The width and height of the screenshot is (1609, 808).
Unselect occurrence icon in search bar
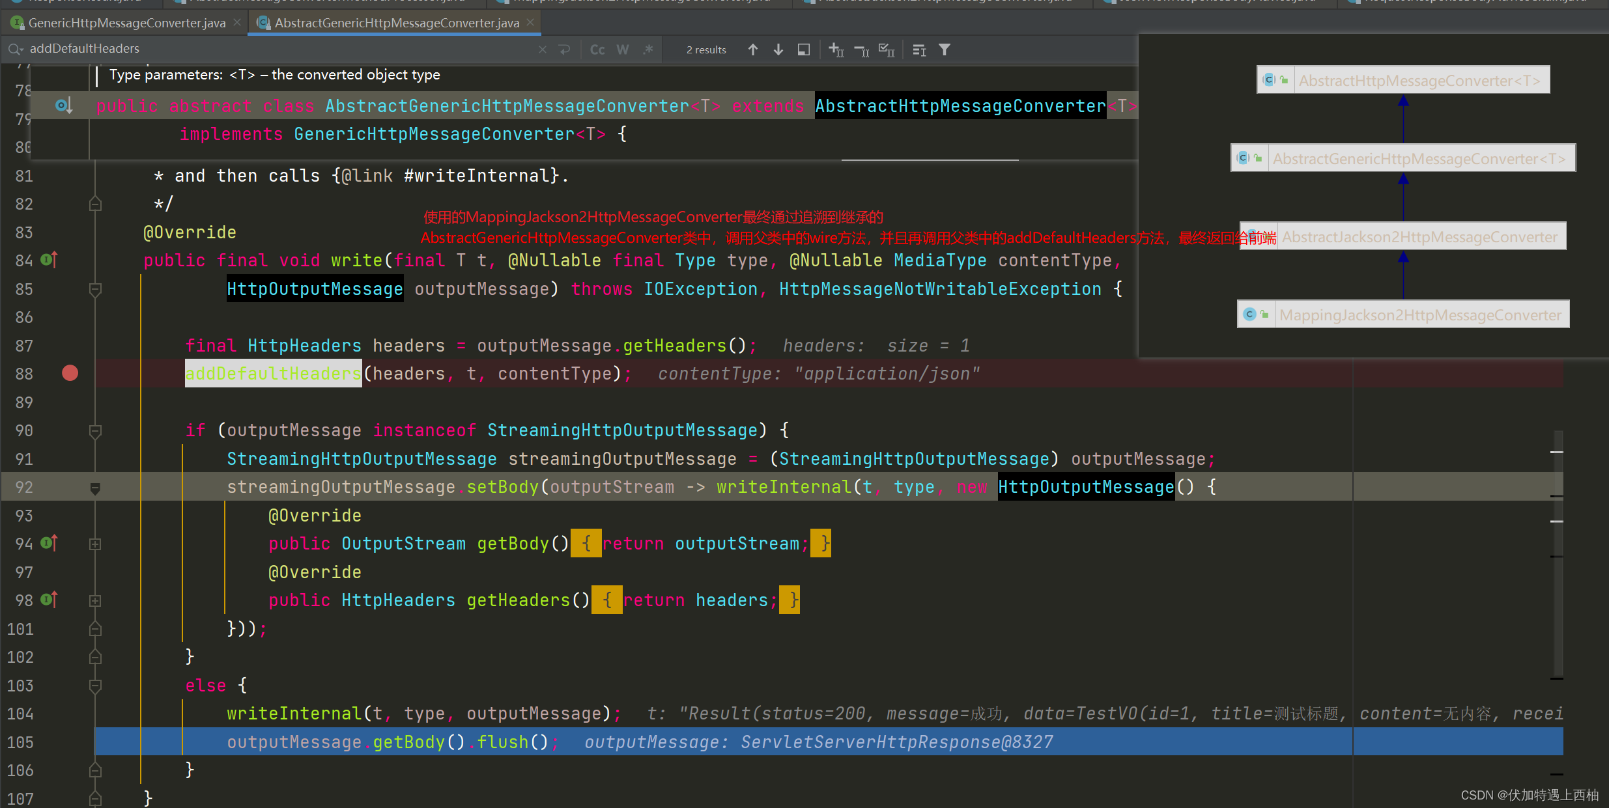pos(861,49)
